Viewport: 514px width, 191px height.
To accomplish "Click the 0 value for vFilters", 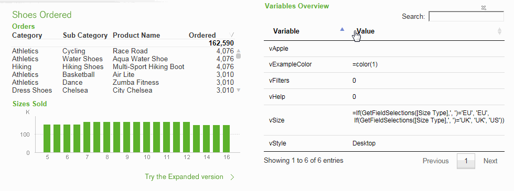I will coord(354,81).
